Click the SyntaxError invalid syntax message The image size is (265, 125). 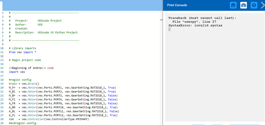point(195,26)
